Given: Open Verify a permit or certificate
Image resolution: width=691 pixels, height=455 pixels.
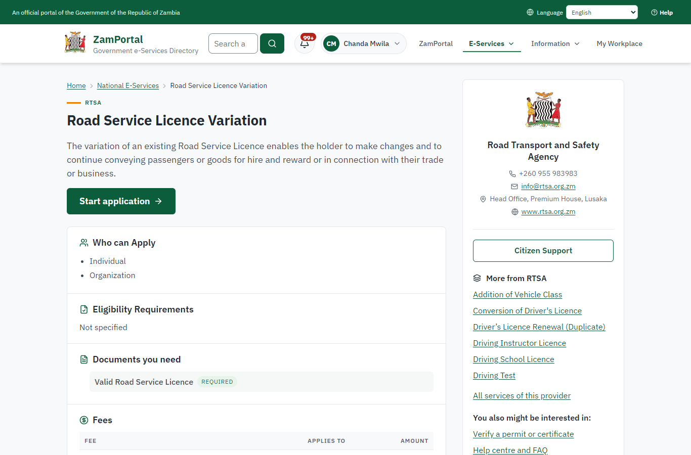Looking at the screenshot, I should [524, 434].
